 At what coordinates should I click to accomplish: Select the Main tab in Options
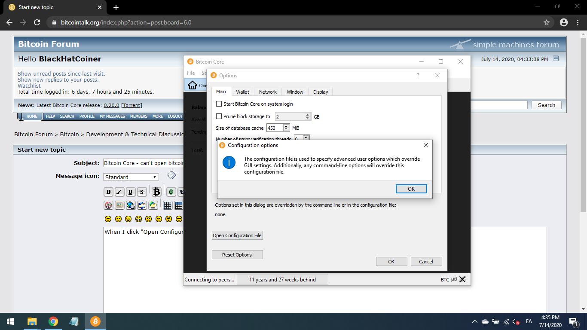click(221, 92)
